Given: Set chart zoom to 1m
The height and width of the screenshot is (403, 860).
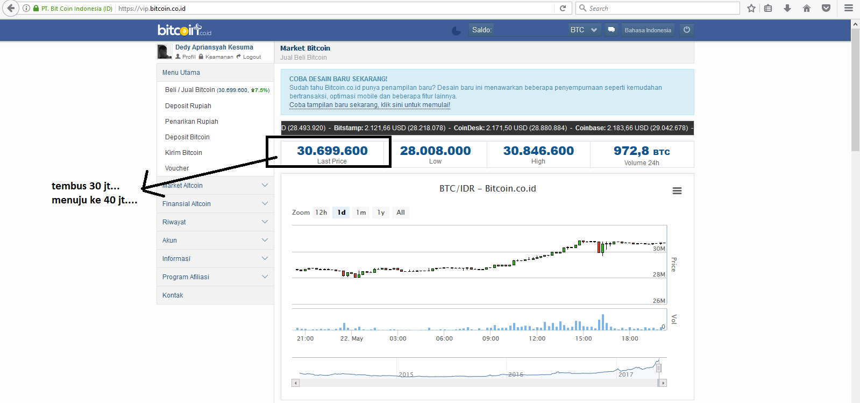Looking at the screenshot, I should click(361, 213).
